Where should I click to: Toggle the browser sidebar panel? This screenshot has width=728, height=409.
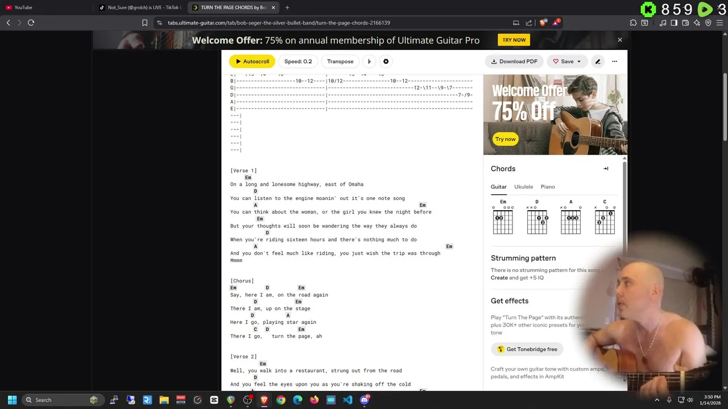pyautogui.click(x=674, y=23)
